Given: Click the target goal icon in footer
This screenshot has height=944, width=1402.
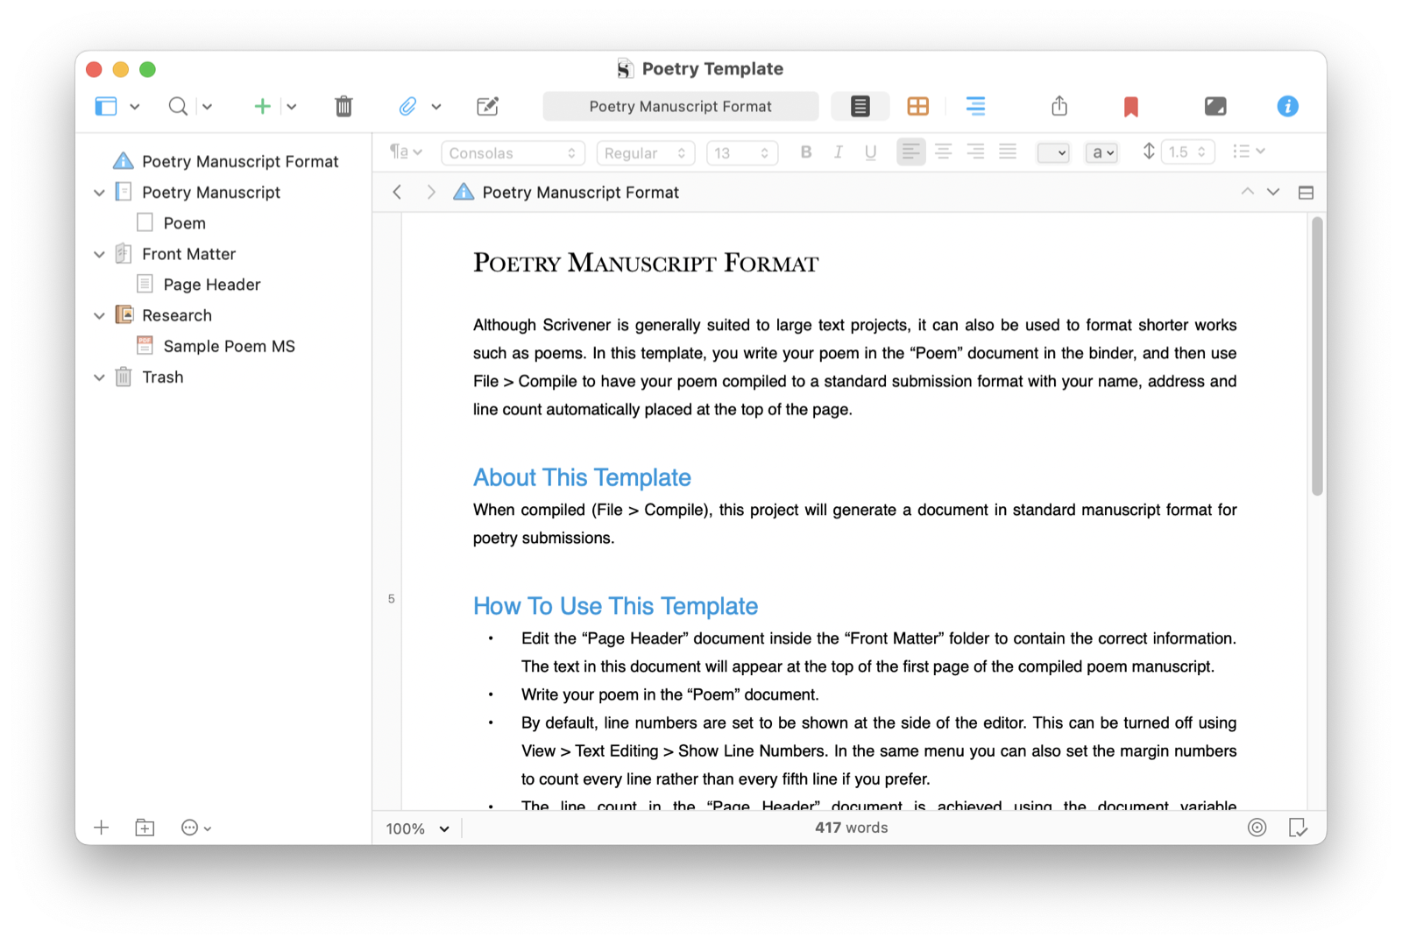Looking at the screenshot, I should point(1257,828).
